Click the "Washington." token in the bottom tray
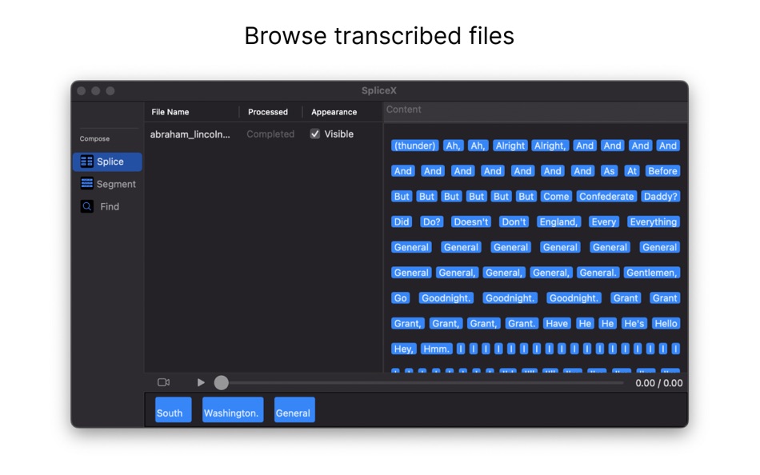 click(x=232, y=413)
